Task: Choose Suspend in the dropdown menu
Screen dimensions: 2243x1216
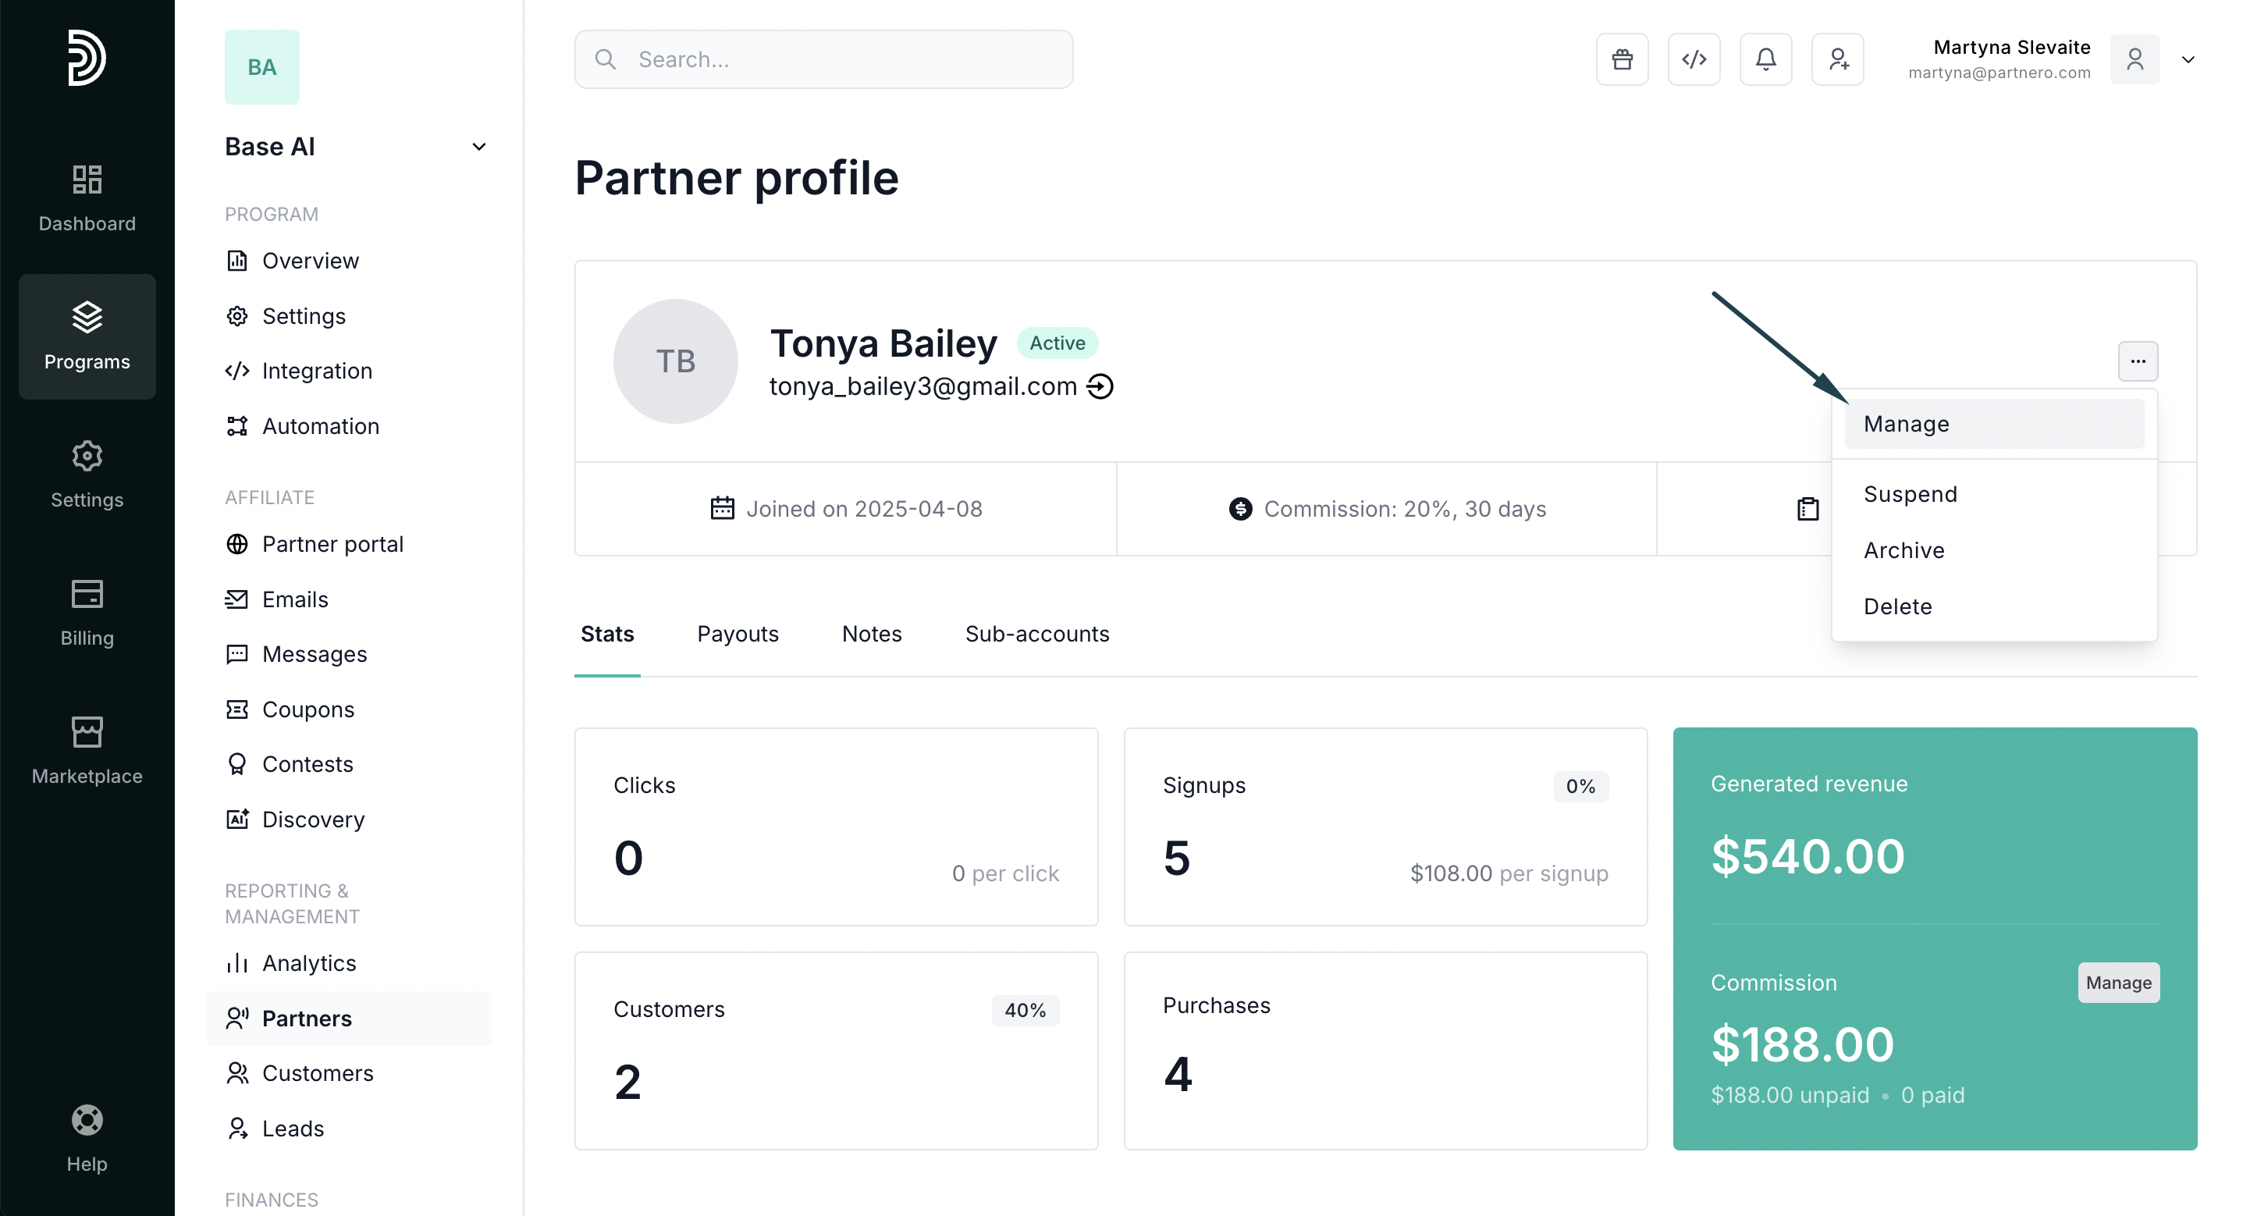Action: (1911, 494)
